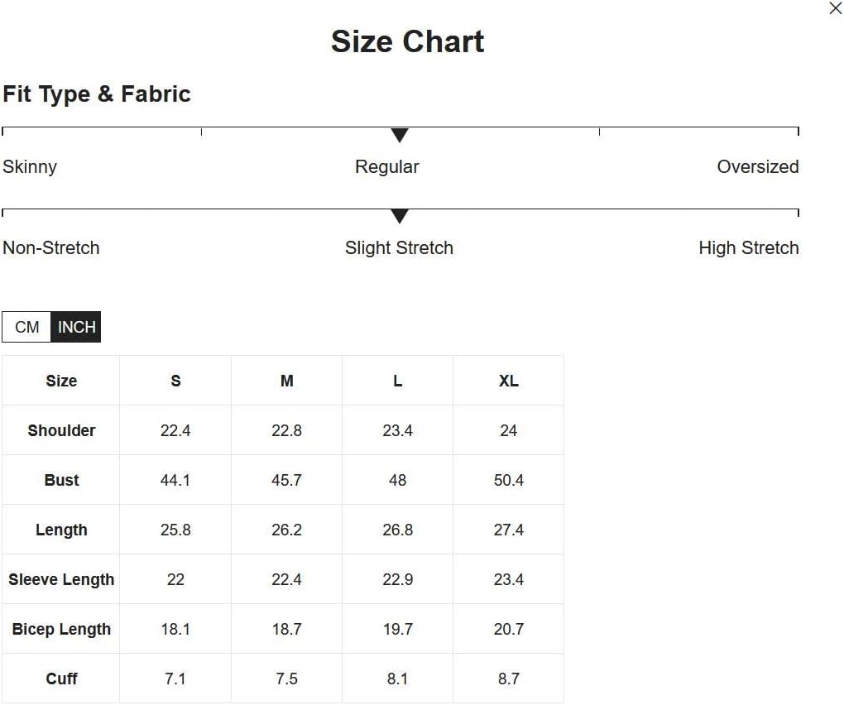Click the Regular fit label

387,167
